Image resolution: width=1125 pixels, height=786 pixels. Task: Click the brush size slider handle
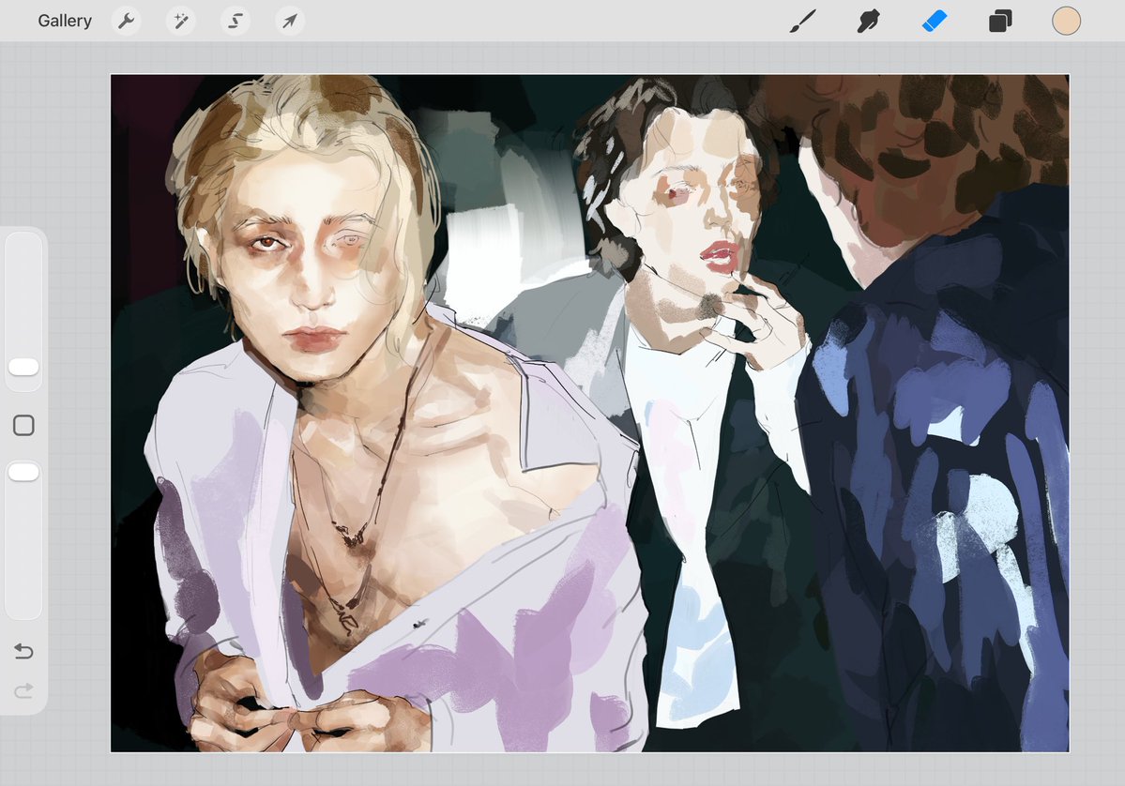click(x=23, y=367)
